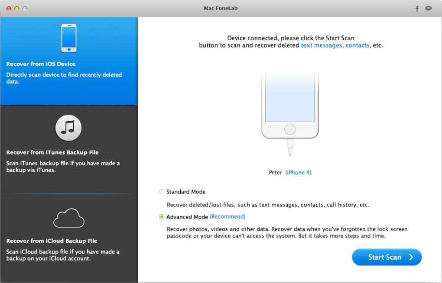442x283 pixels.
Task: Click 'Recover photos, videos and other data' text
Action: [x=287, y=232]
